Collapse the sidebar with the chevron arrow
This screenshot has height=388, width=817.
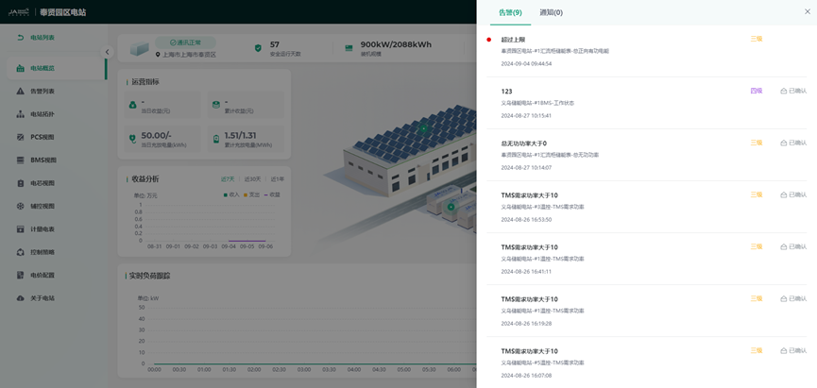[x=107, y=52]
